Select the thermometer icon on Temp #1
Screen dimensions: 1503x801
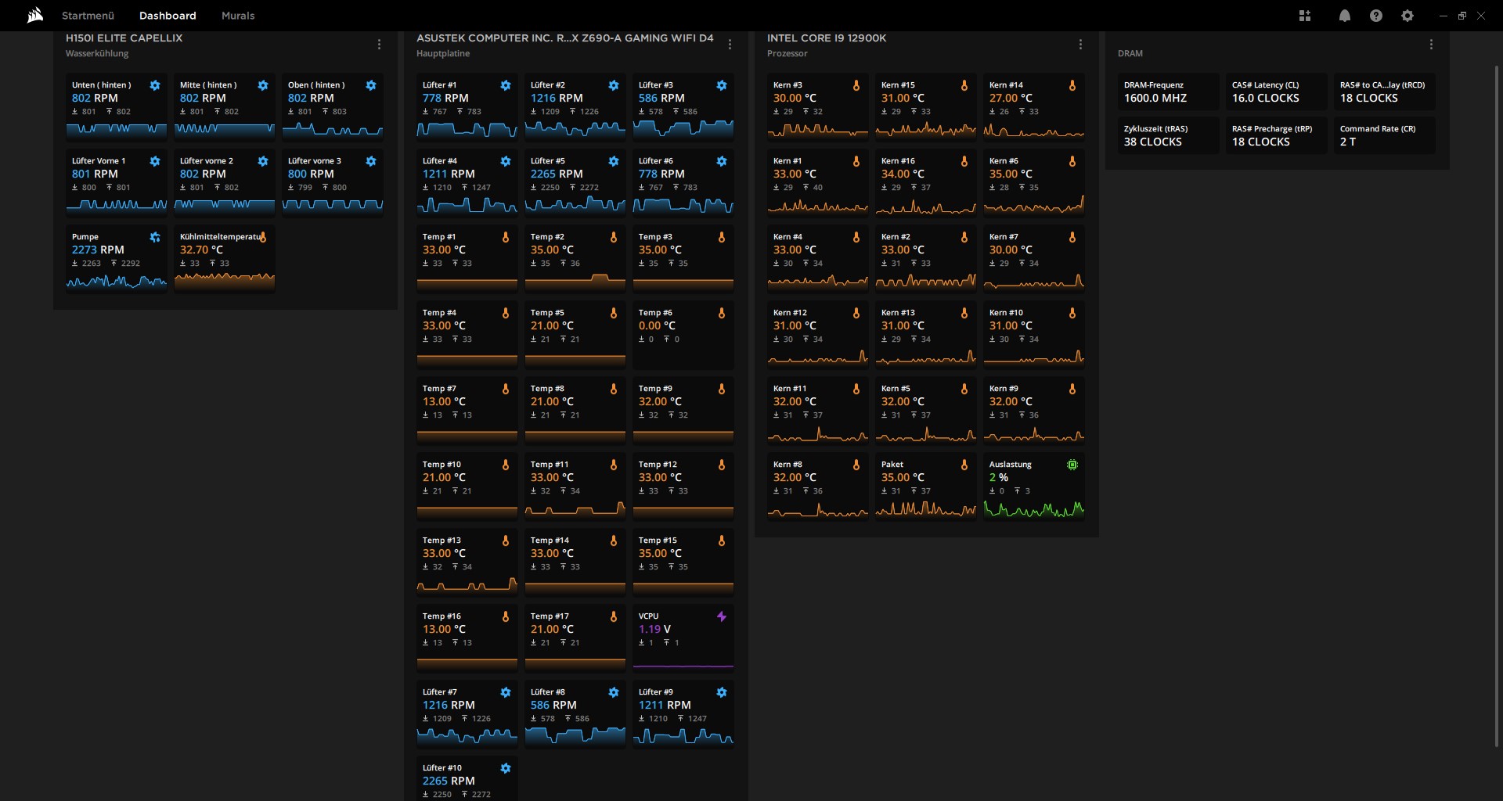click(x=505, y=236)
